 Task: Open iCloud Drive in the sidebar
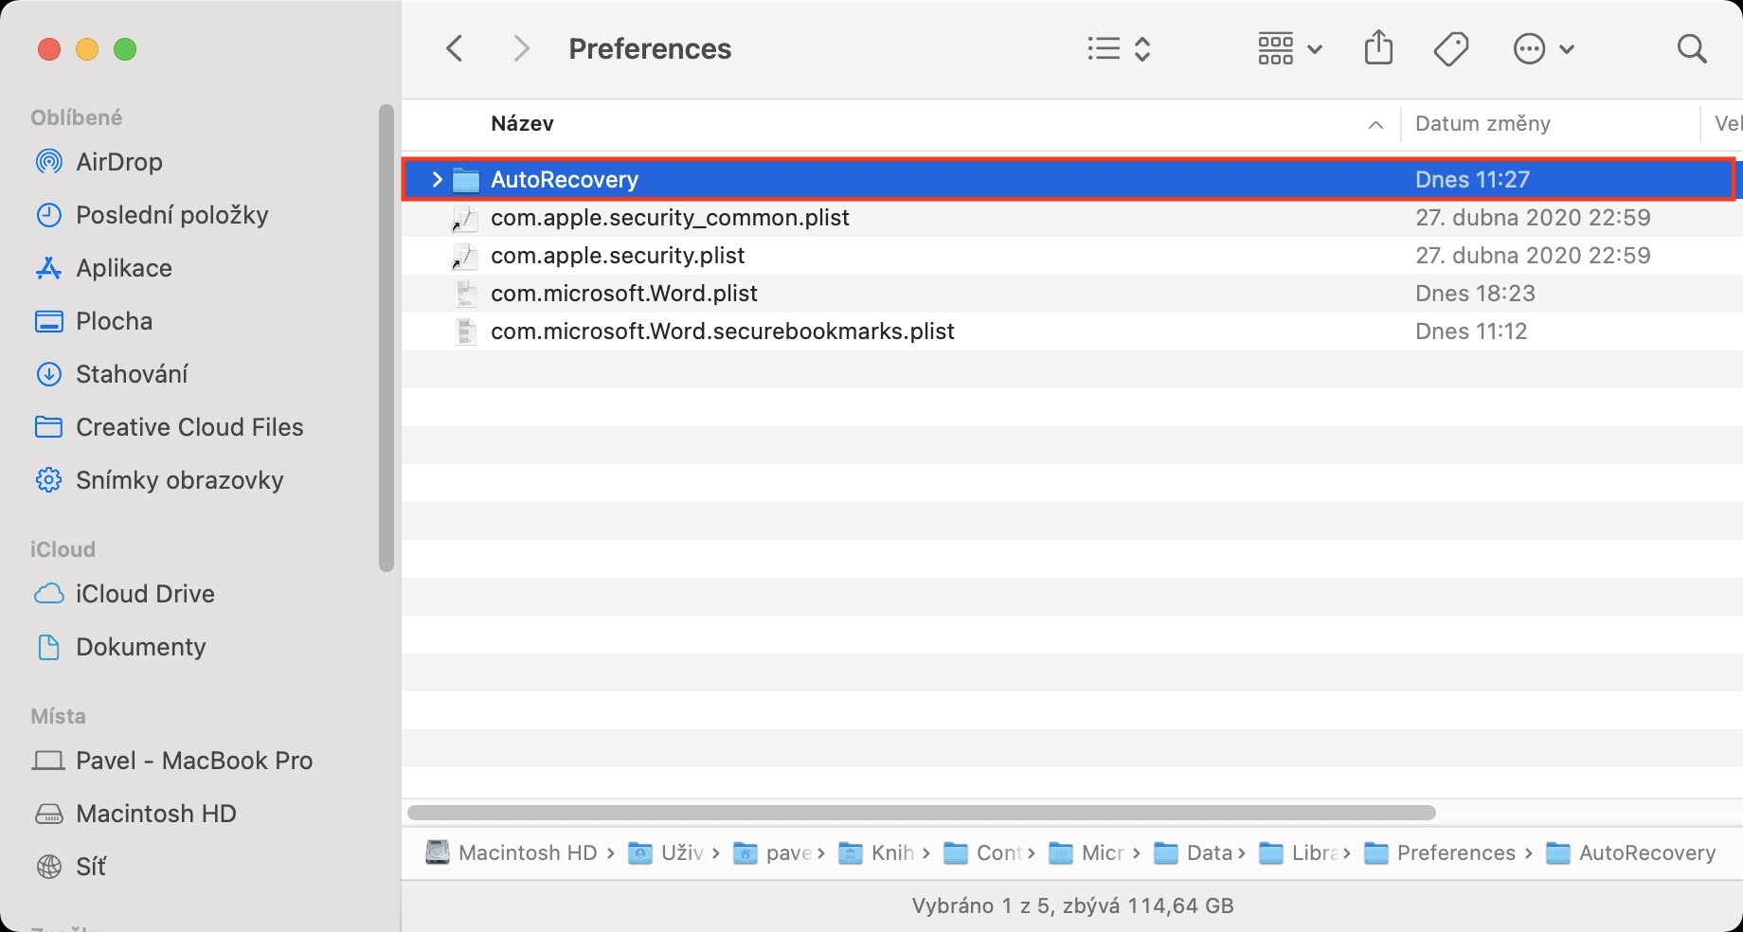pyautogui.click(x=144, y=594)
